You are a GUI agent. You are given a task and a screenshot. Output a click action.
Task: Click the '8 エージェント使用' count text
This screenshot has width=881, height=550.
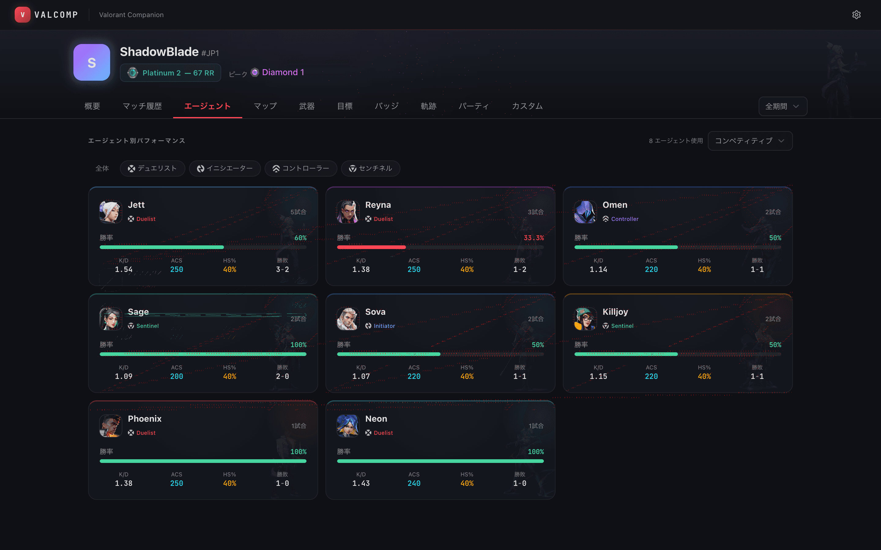click(x=676, y=141)
